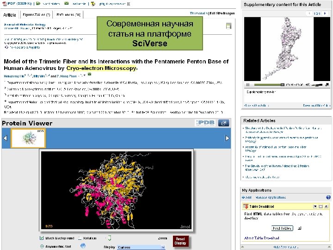Open the PDF (2369 K) download icon
This screenshot has height=250, width=333.
4,4
